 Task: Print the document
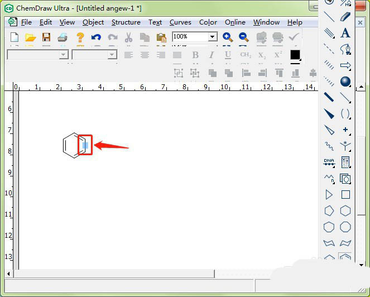coord(63,37)
